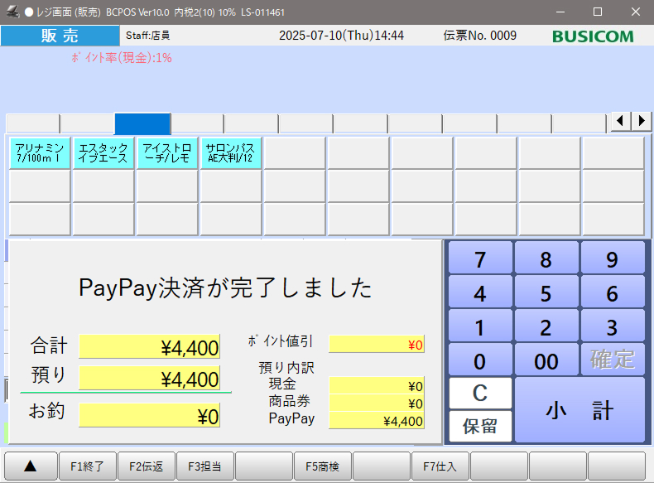Tap the 00 key on keypad
654x483 pixels.
point(546,360)
